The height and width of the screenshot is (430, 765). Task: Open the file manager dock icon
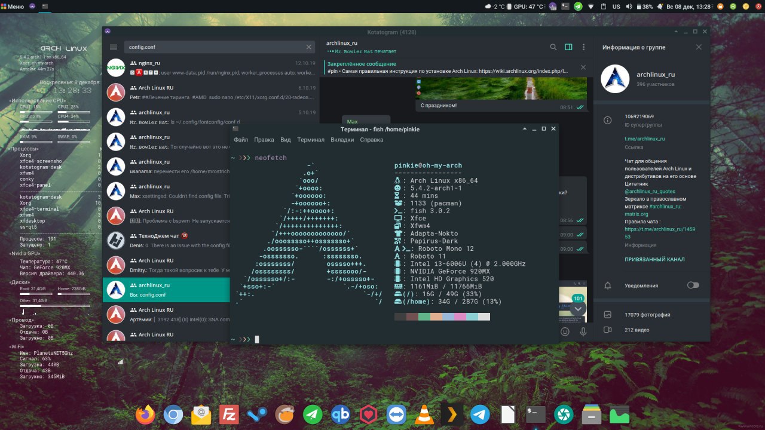click(592, 414)
